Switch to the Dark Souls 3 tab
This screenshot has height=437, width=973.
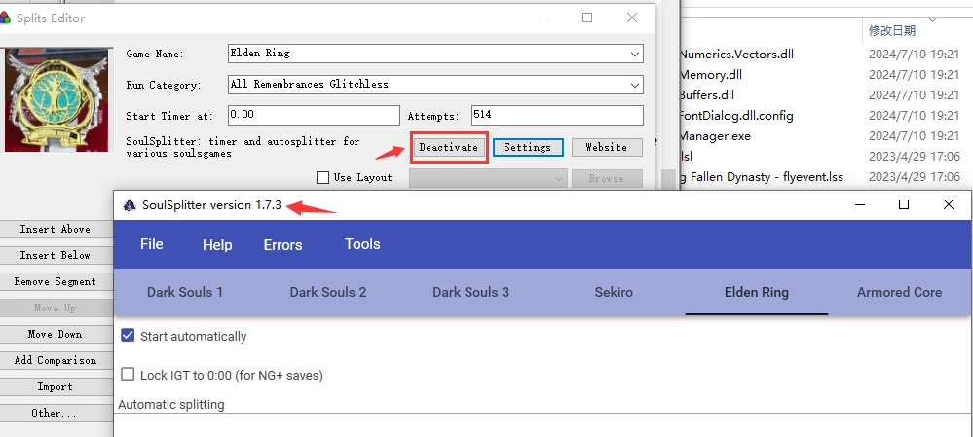pyautogui.click(x=471, y=292)
